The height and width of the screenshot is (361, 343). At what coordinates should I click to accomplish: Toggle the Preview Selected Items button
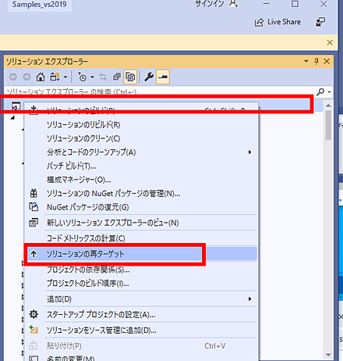[163, 77]
